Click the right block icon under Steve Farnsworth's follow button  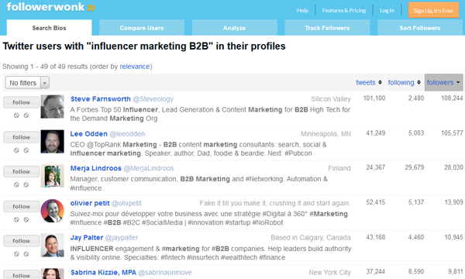[x=26, y=115]
